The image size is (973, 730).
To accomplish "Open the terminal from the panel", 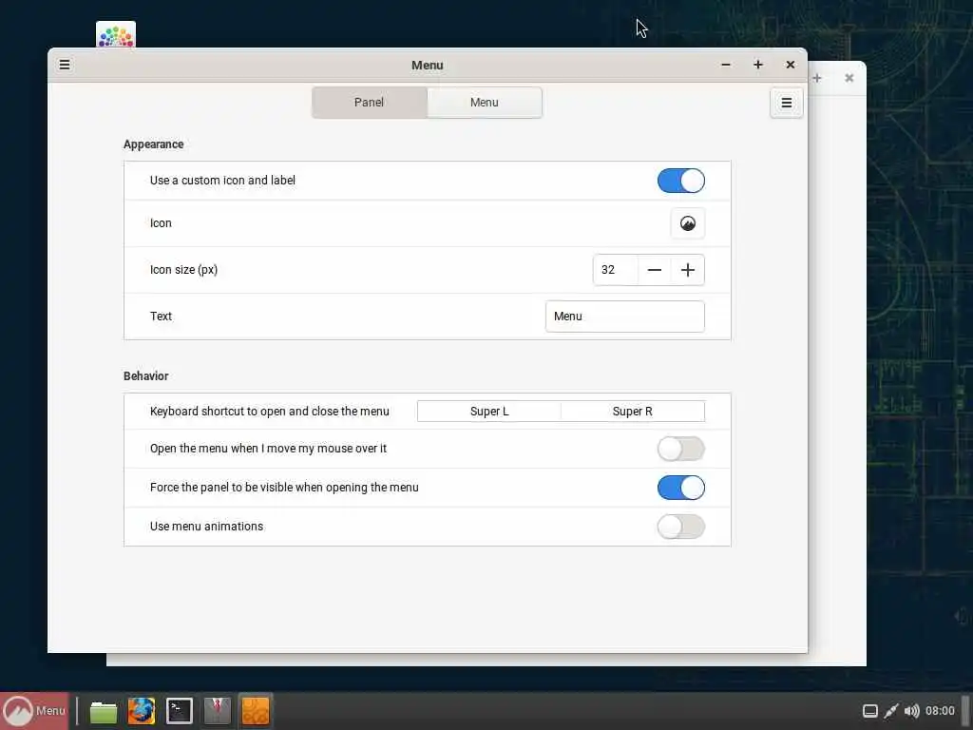I will pyautogui.click(x=180, y=711).
